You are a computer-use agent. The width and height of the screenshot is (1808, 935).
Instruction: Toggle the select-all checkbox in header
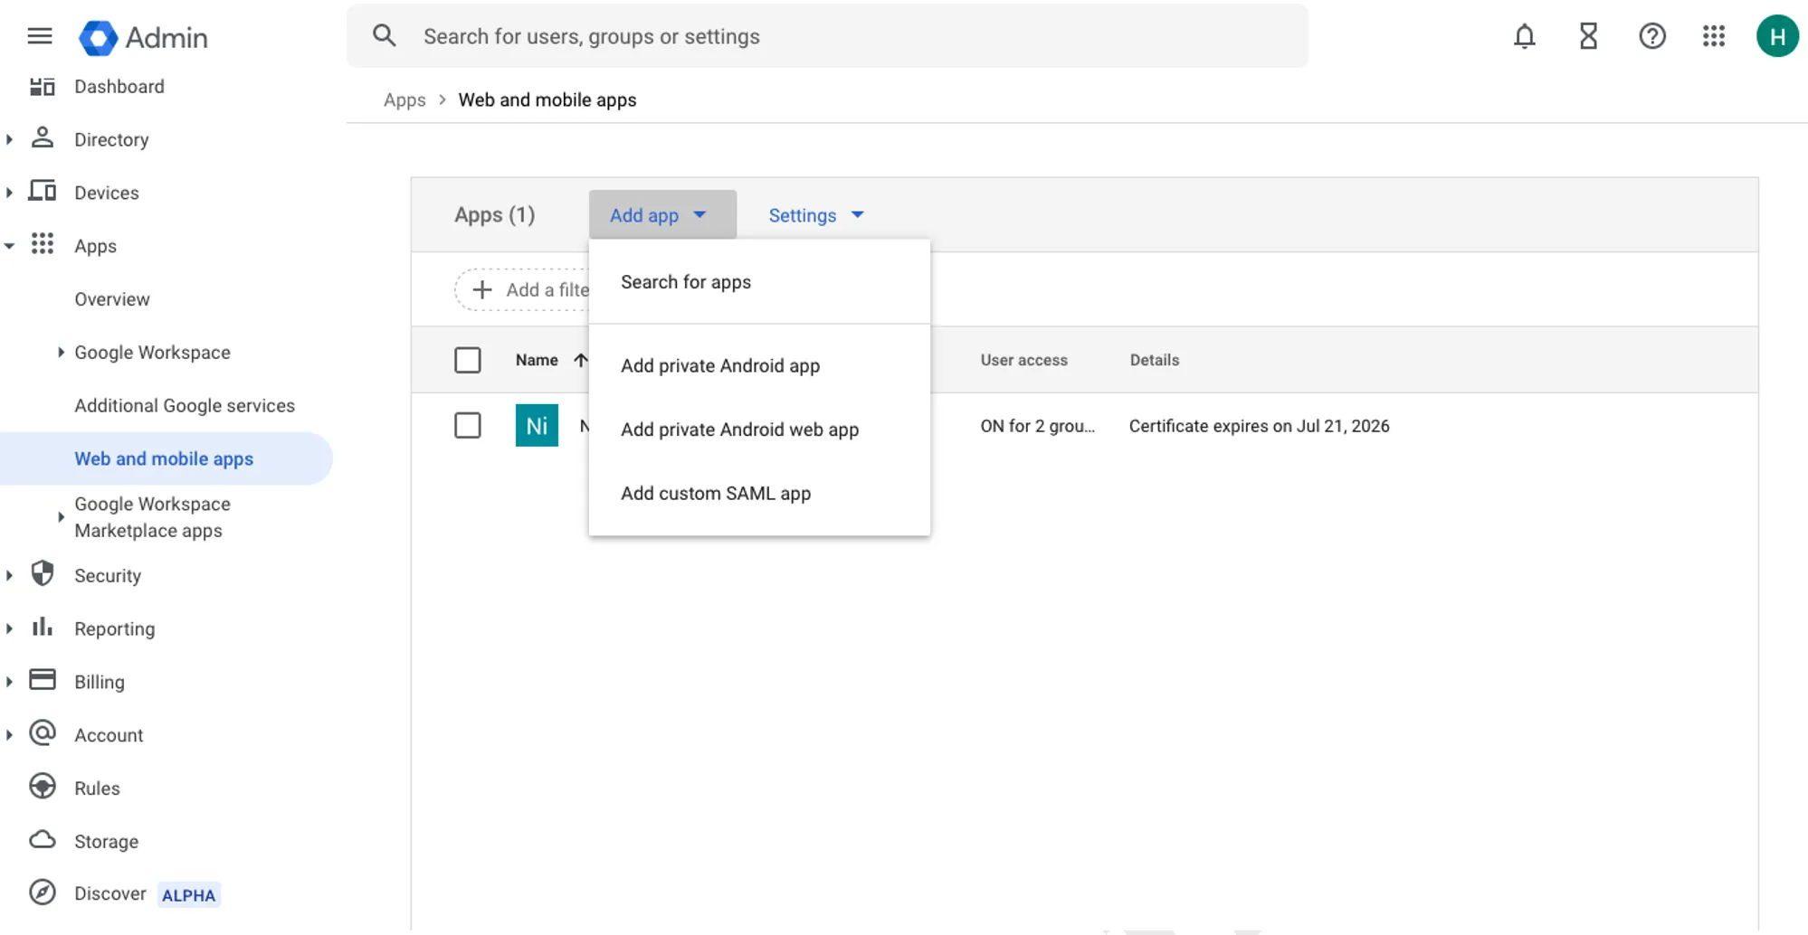pyautogui.click(x=468, y=360)
